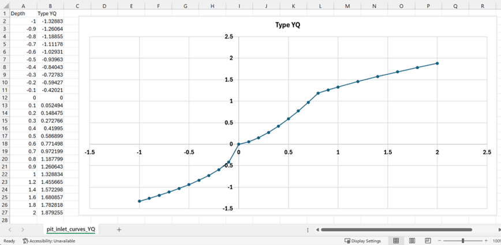
Task: Switch to Page Layout view
Action: point(412,240)
